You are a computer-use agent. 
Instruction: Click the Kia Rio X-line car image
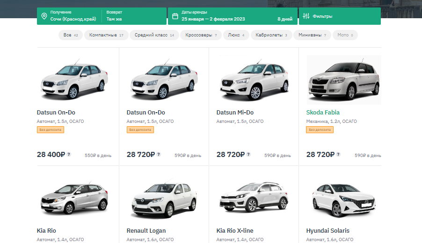pos(254,199)
